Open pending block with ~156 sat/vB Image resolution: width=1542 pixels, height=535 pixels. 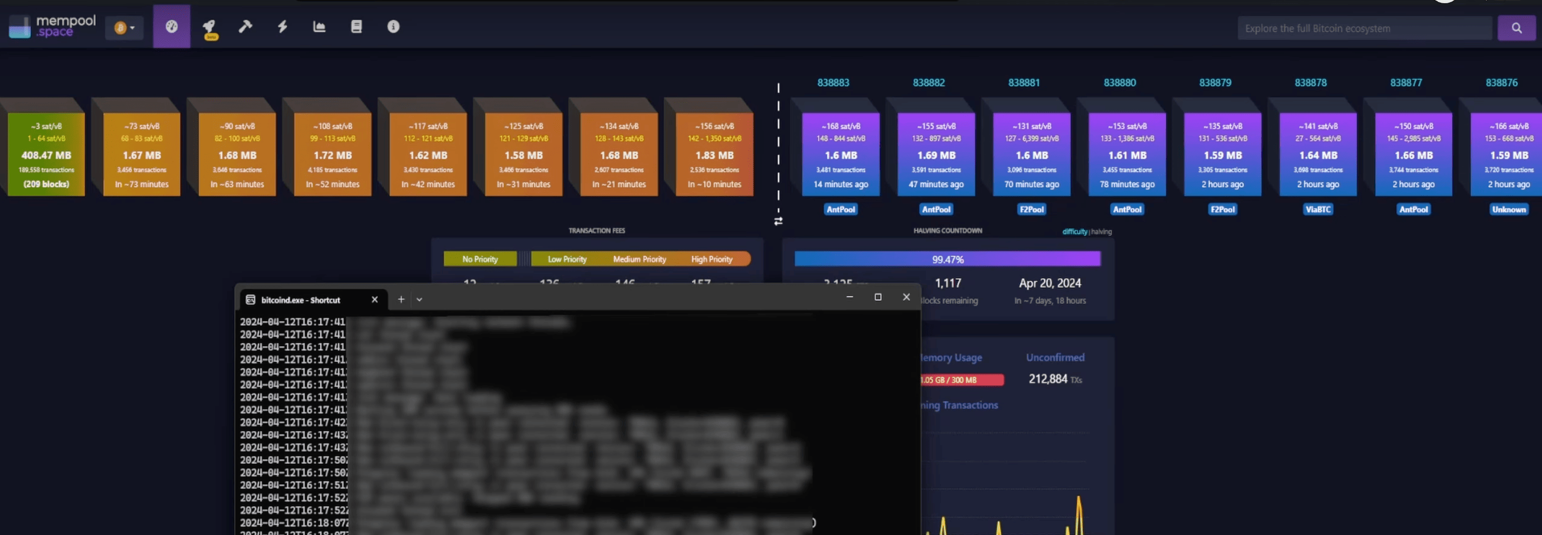click(x=714, y=154)
